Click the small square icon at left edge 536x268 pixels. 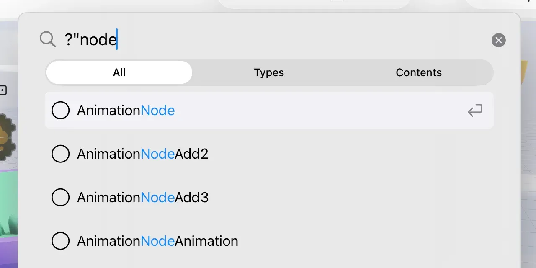coord(3,90)
